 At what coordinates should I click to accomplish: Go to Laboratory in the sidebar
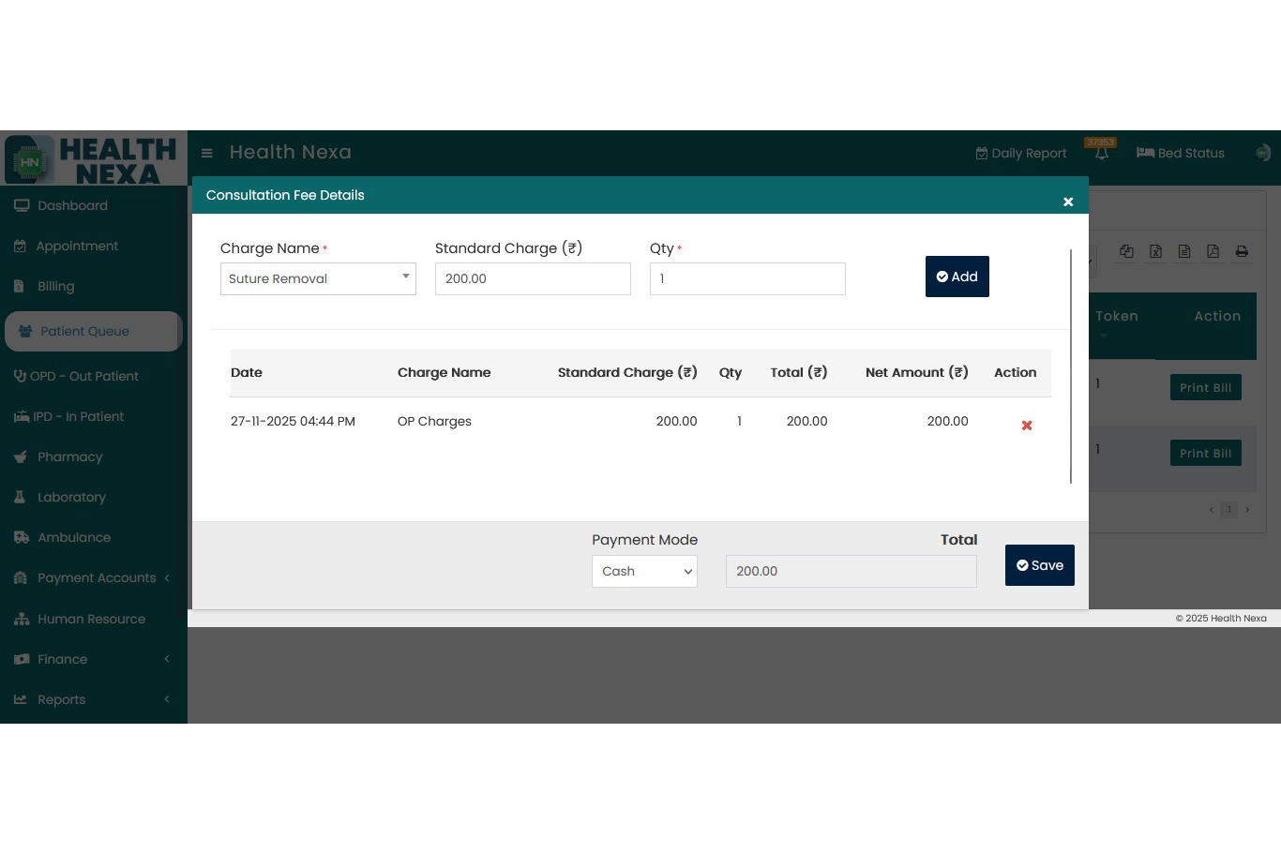[71, 497]
